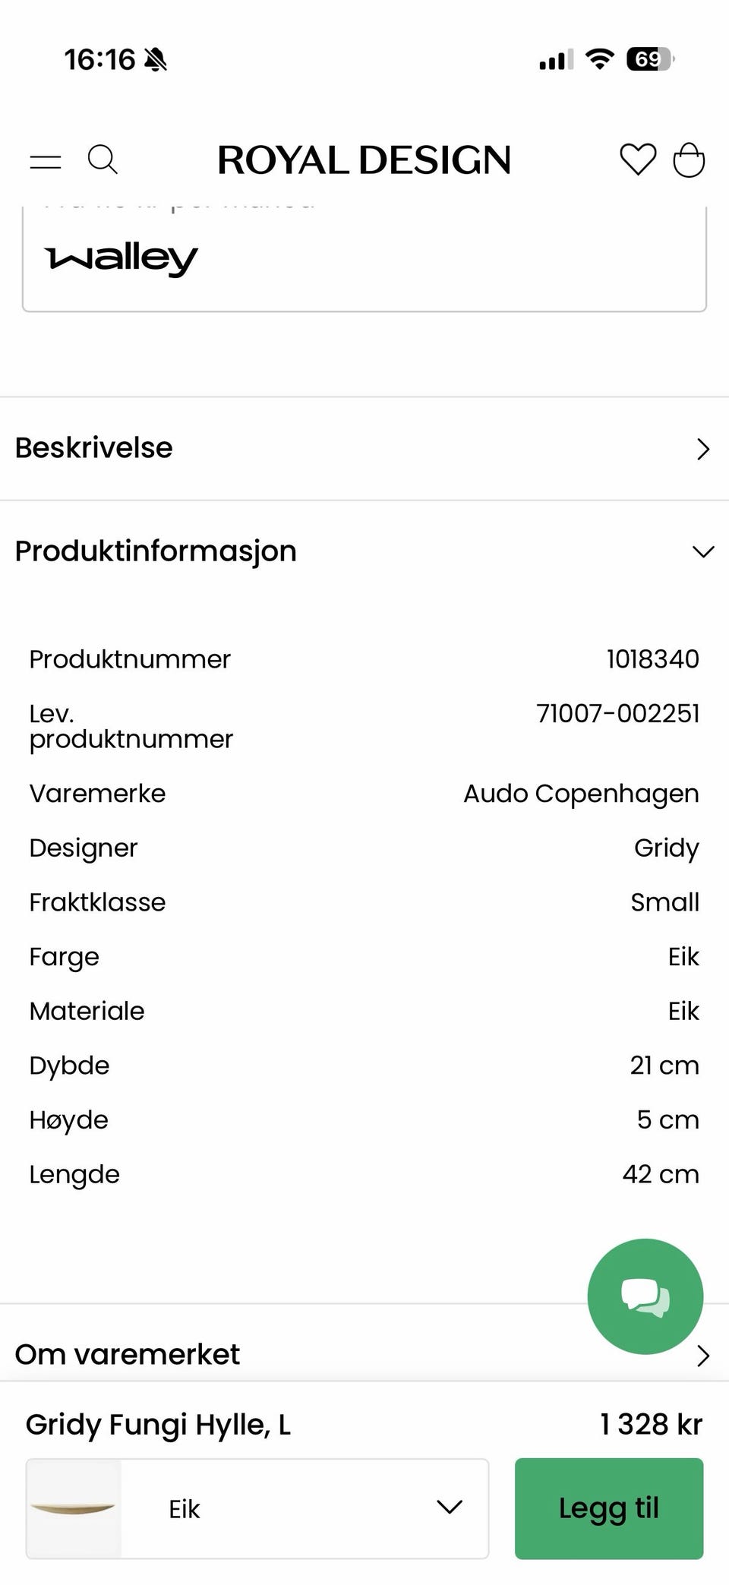Tap the shelf product thumbnail
This screenshot has height=1585, width=729.
[74, 1508]
